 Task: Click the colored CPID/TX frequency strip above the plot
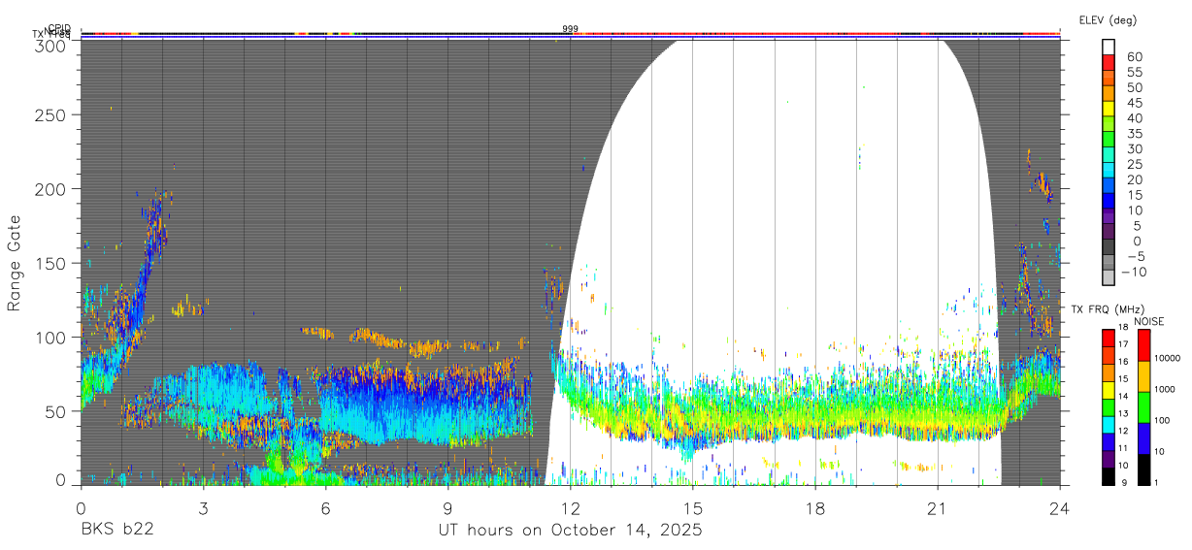570,35
